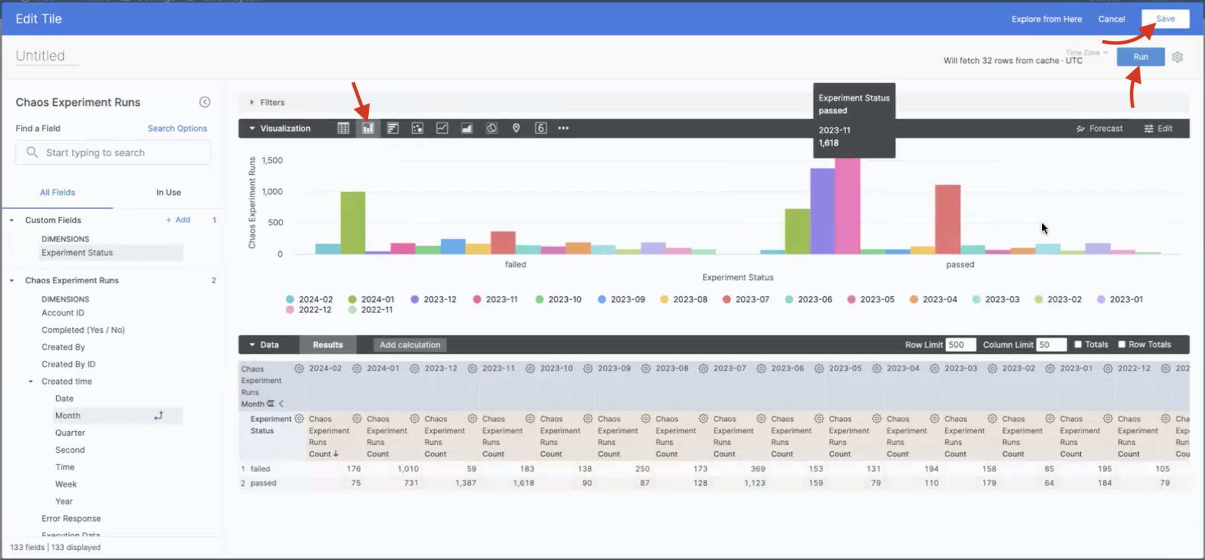Toggle the 2023-11 legend swatch
This screenshot has height=560, width=1205.
[x=477, y=299]
